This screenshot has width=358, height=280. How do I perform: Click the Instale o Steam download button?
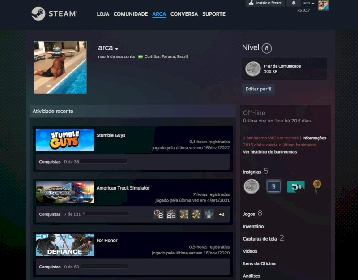pyautogui.click(x=265, y=3)
